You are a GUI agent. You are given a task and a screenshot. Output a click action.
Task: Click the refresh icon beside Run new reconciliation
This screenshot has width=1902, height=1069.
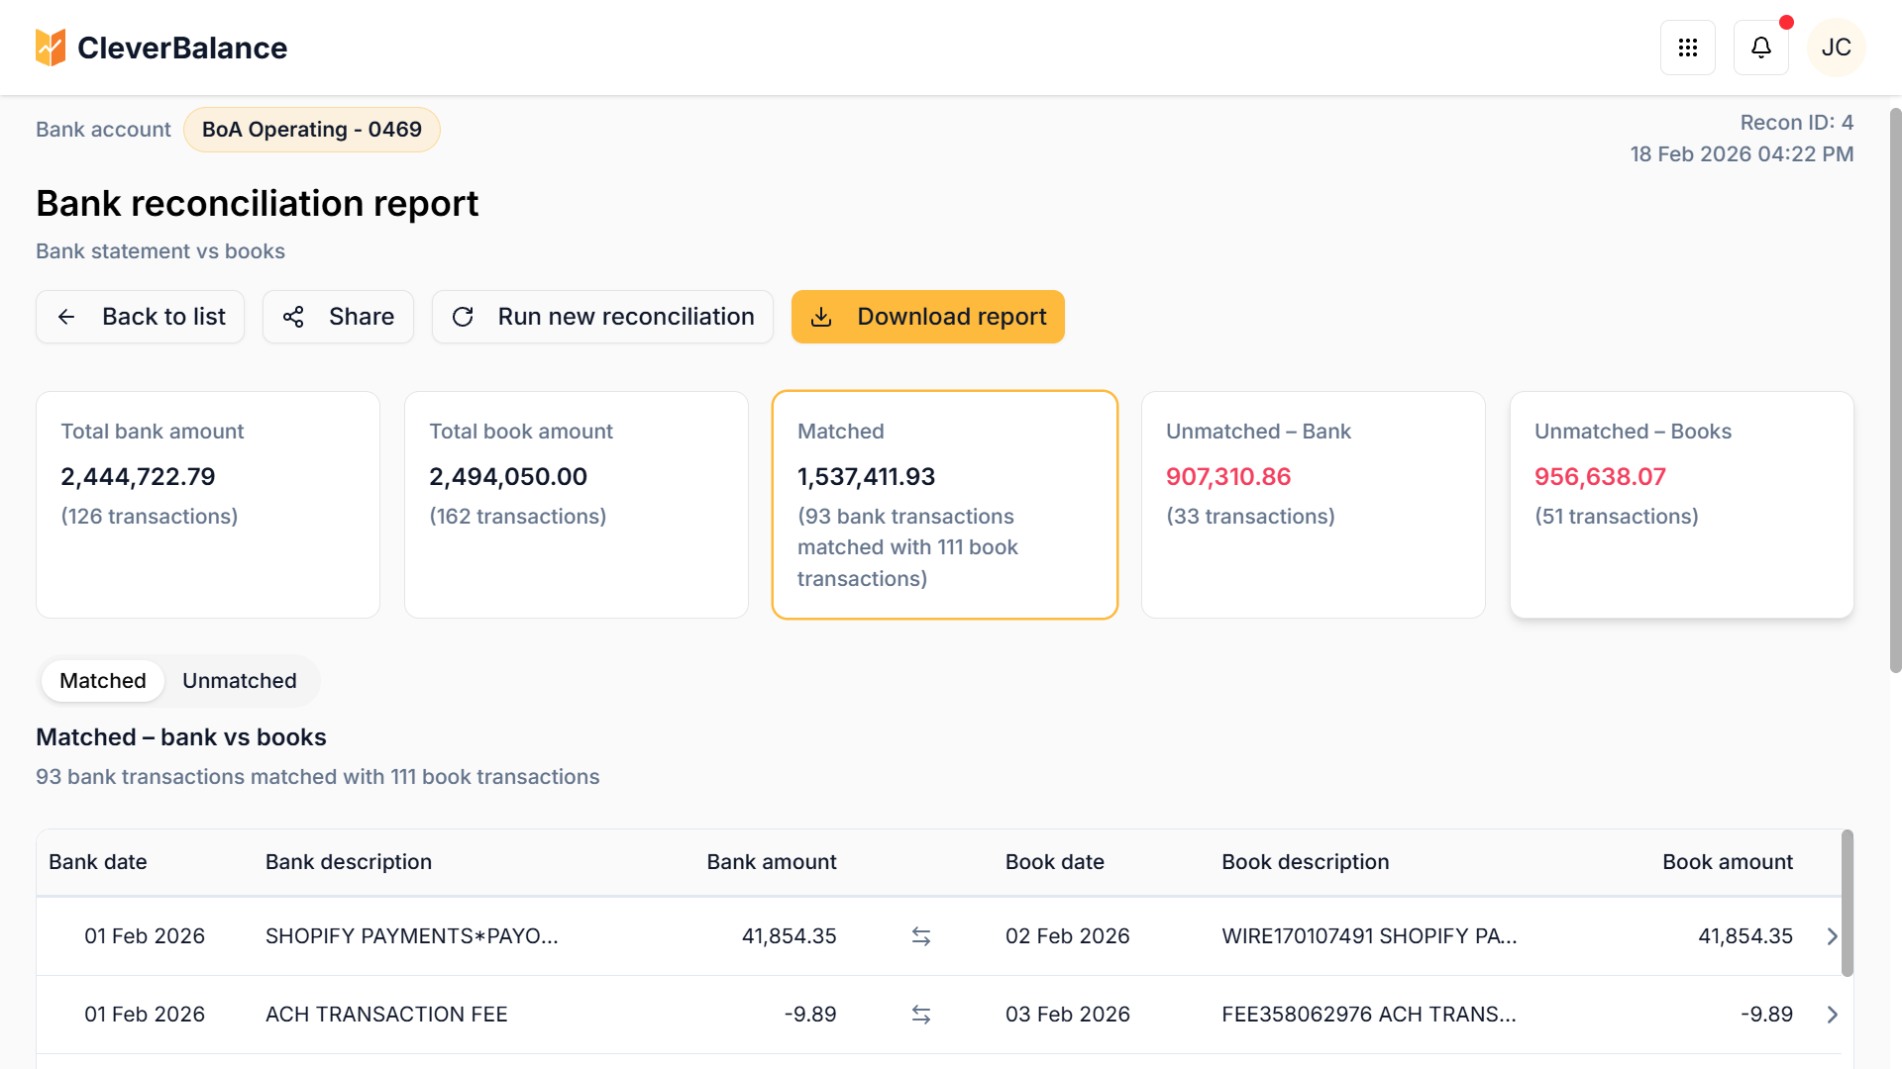(464, 317)
